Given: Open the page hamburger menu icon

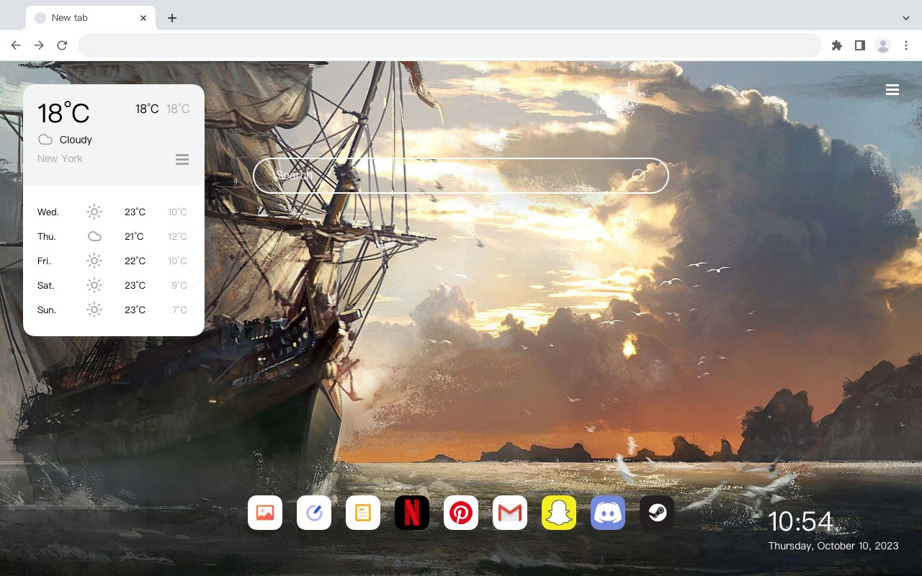Looking at the screenshot, I should point(892,90).
